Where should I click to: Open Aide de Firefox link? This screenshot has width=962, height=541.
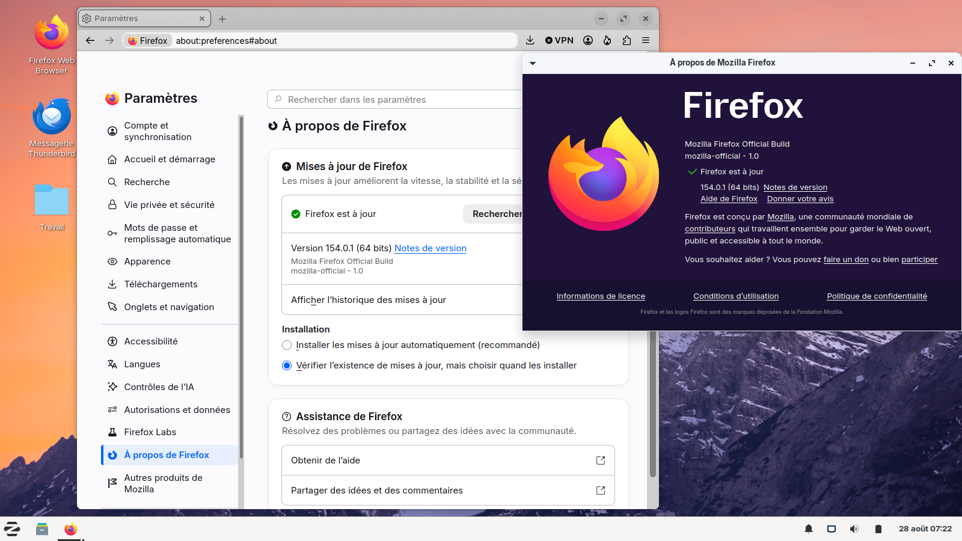tap(729, 199)
